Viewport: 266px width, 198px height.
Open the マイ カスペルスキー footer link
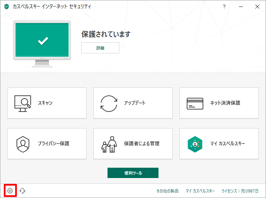[x=200, y=191]
